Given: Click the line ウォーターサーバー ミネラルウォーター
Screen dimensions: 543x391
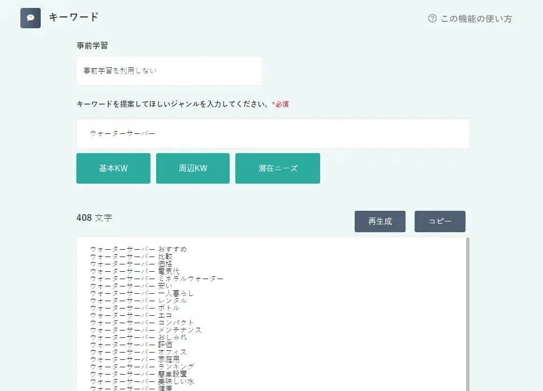Looking at the screenshot, I should [x=157, y=279].
